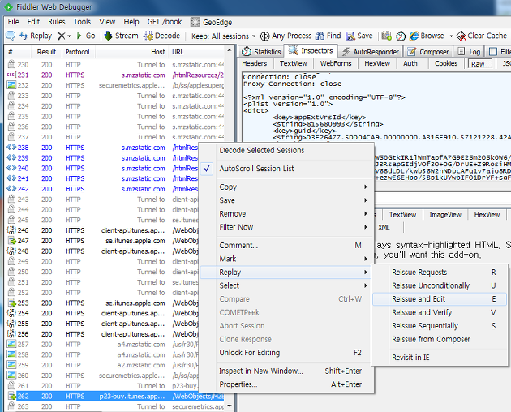Open the View menu
The image size is (511, 412).
[x=107, y=22]
